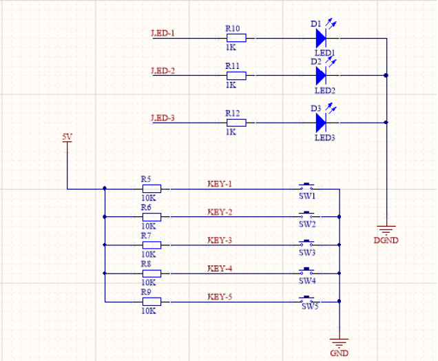Click the SW4 designator text
Viewport: 438px width, 361px height.
[x=307, y=280]
